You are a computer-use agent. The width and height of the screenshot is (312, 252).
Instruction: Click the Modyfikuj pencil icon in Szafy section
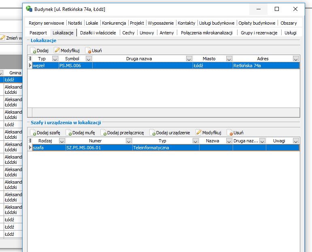pyautogui.click(x=199, y=132)
